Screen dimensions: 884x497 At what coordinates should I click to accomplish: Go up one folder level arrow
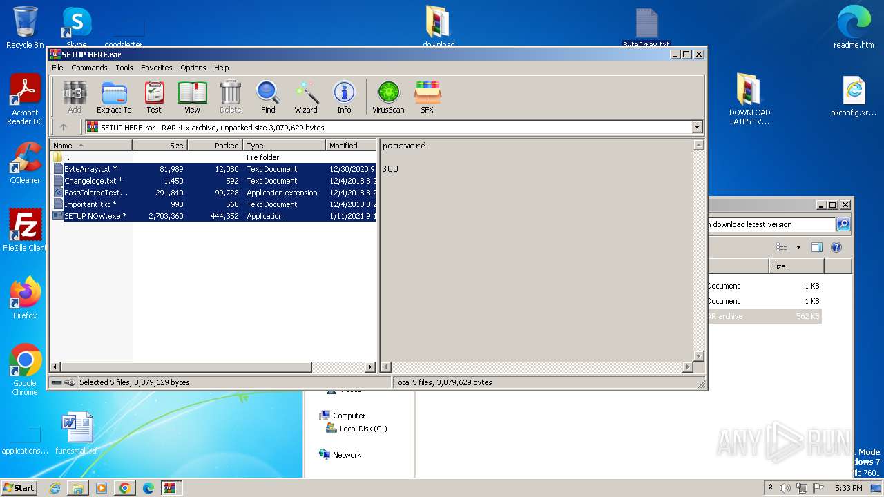pyautogui.click(x=64, y=127)
